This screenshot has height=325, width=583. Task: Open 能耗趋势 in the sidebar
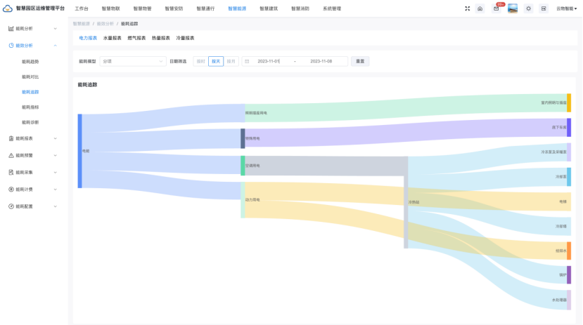click(x=30, y=62)
